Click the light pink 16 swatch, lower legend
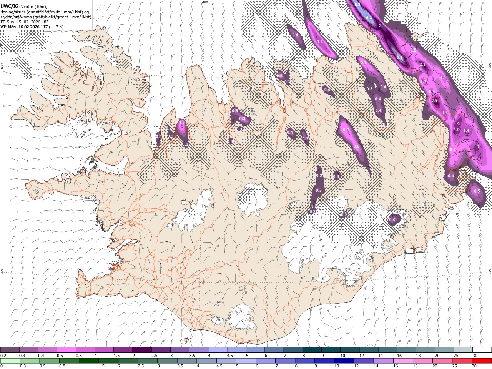The width and height of the screenshot is (492, 369). (403, 361)
